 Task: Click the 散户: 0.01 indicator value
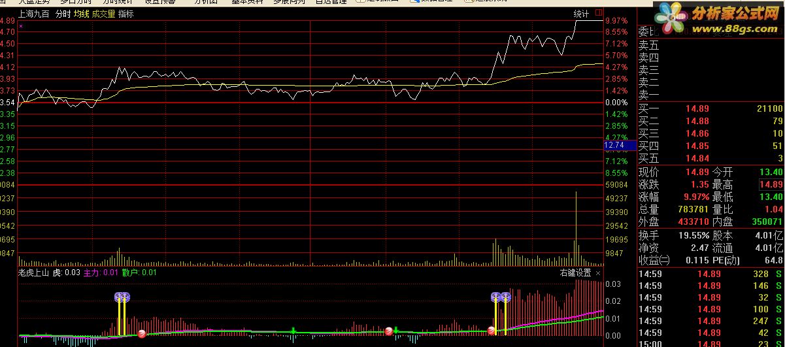tap(139, 273)
